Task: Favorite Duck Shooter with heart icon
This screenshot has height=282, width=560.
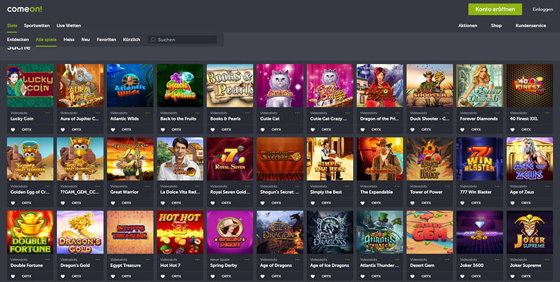Action: click(413, 130)
